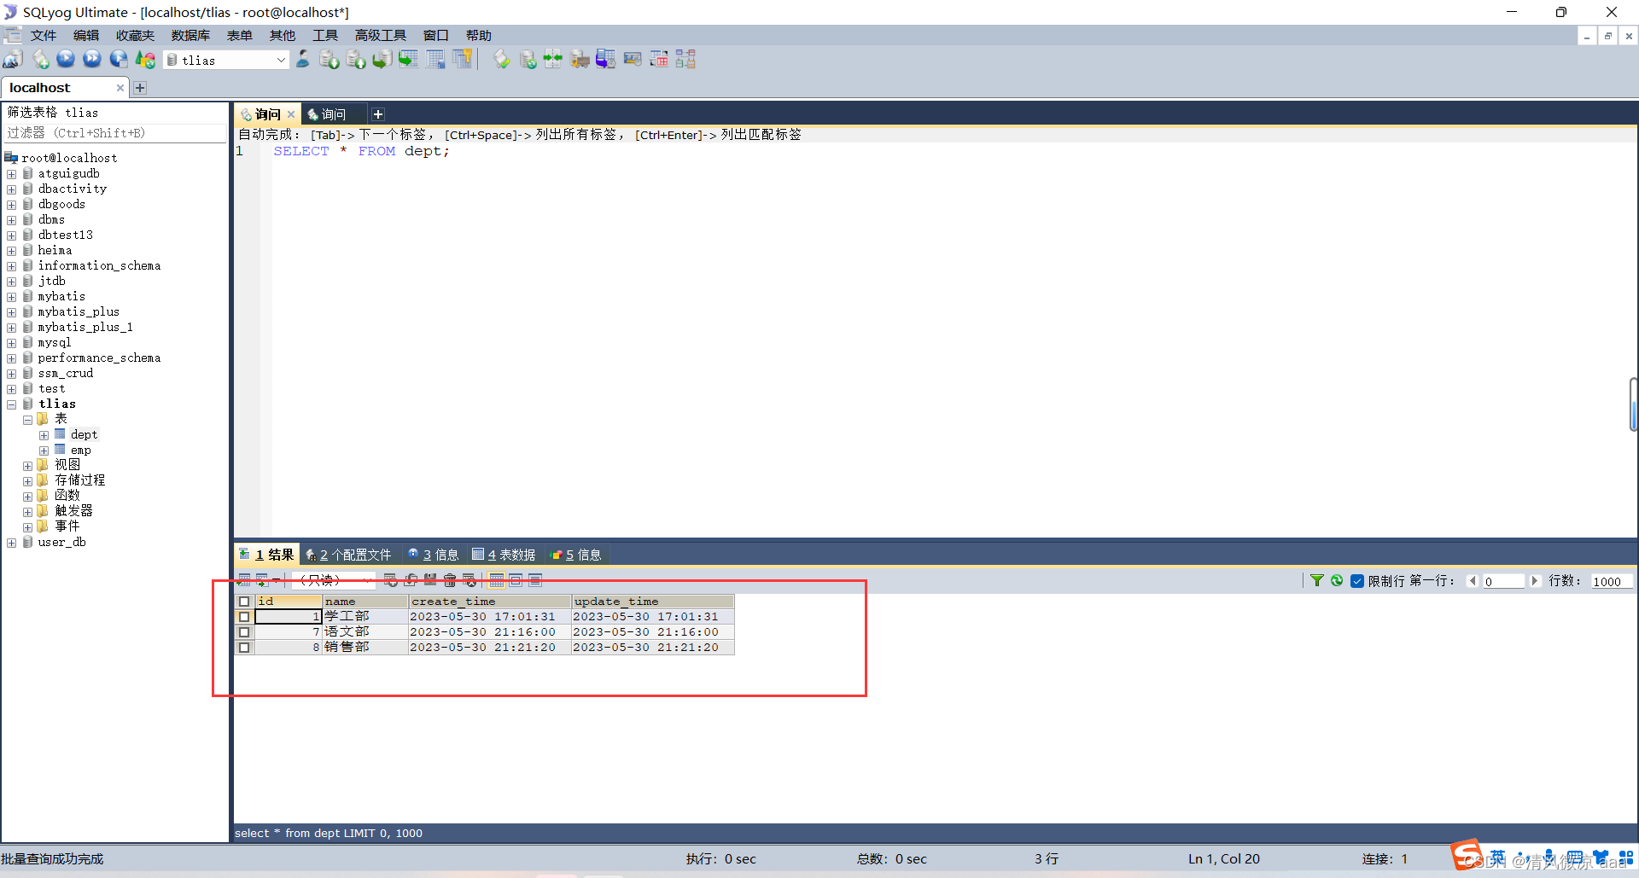Open the tlias database dropdown in toolbar

coord(226,60)
